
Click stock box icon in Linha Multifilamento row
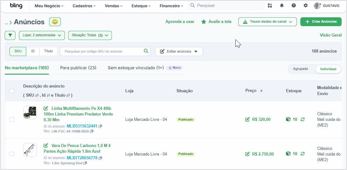(288, 119)
